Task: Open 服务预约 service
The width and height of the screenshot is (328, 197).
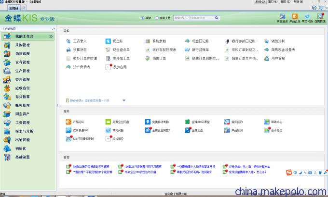Action: point(233,122)
